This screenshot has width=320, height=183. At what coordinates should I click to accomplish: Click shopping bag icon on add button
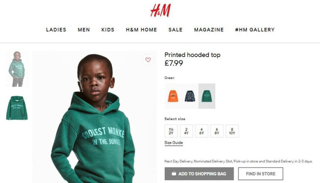[174, 174]
